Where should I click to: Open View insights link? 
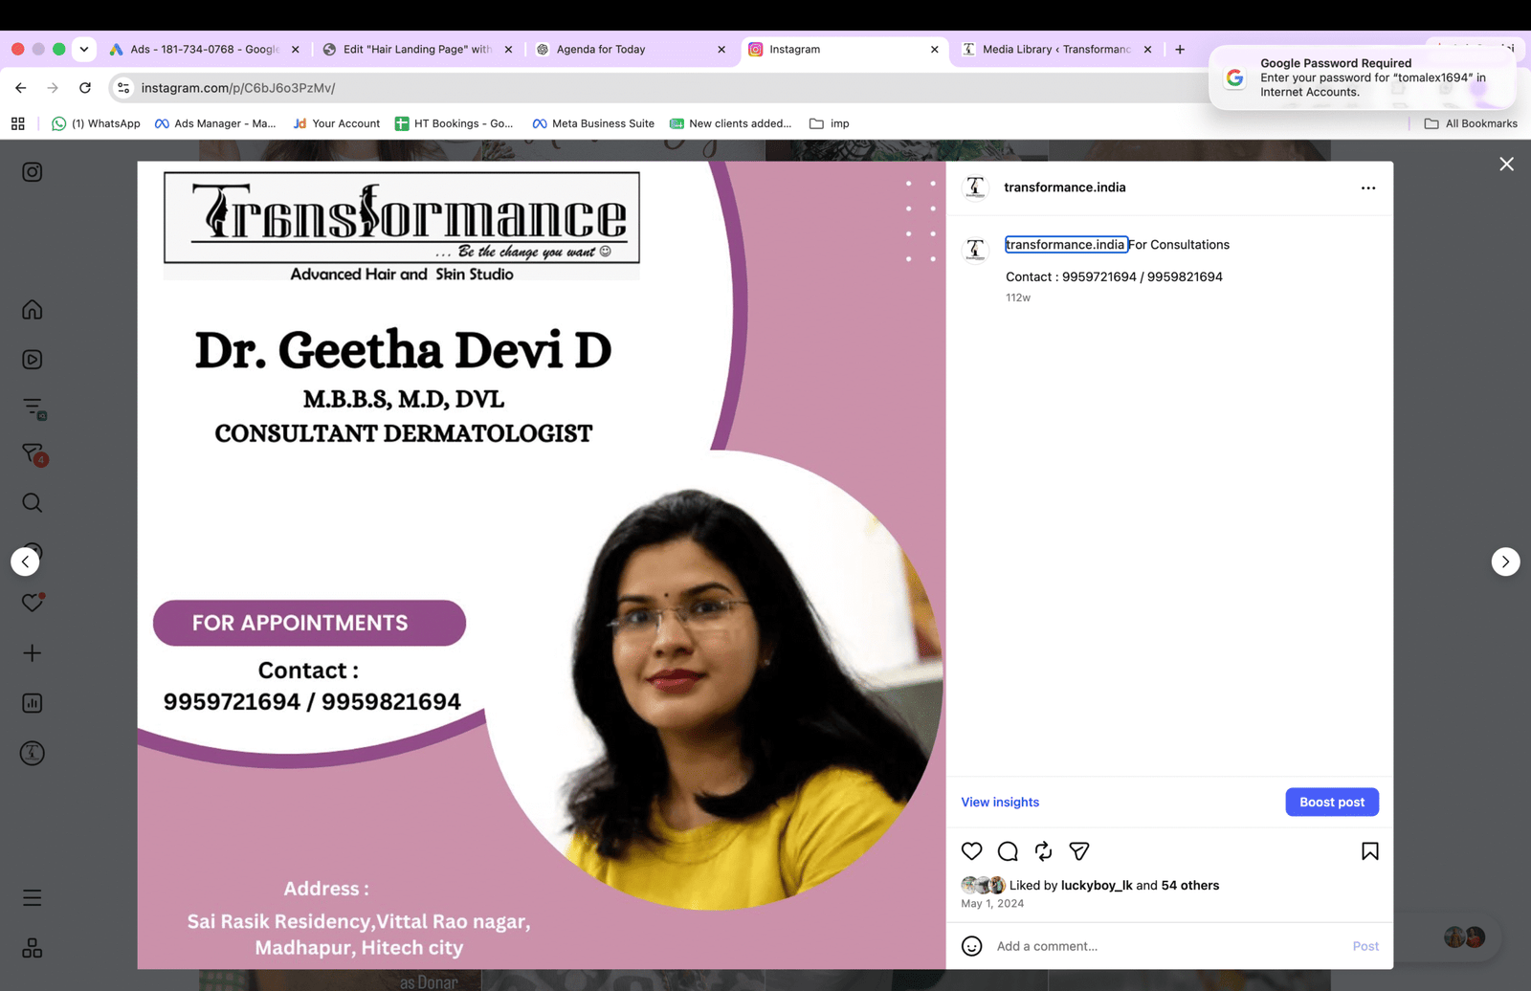[1000, 803]
